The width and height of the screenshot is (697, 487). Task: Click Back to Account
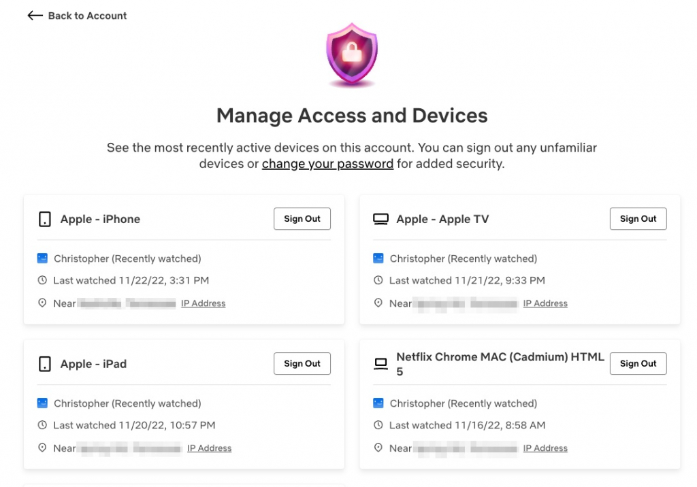point(86,15)
